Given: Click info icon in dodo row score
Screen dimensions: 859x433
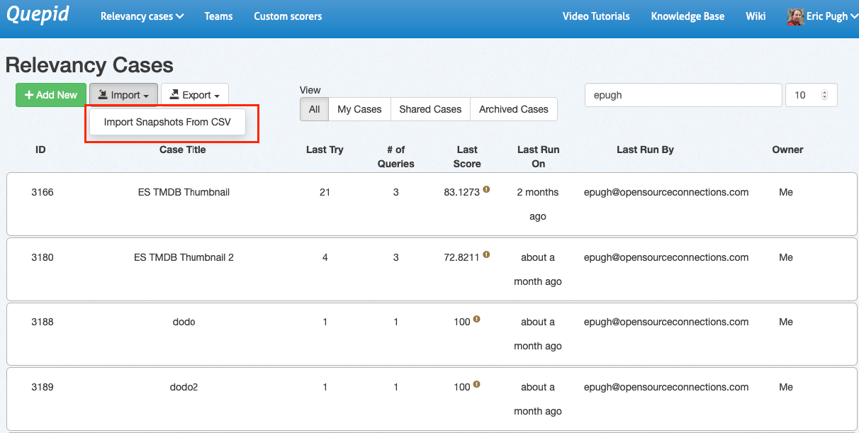Looking at the screenshot, I should [x=476, y=320].
